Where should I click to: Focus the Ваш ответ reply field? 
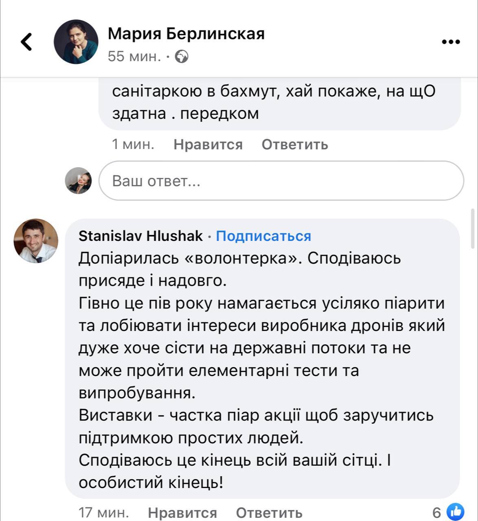(x=281, y=181)
